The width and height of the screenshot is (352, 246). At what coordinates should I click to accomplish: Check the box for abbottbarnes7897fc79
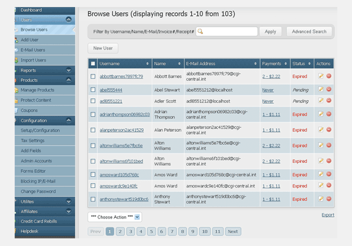[93, 76]
